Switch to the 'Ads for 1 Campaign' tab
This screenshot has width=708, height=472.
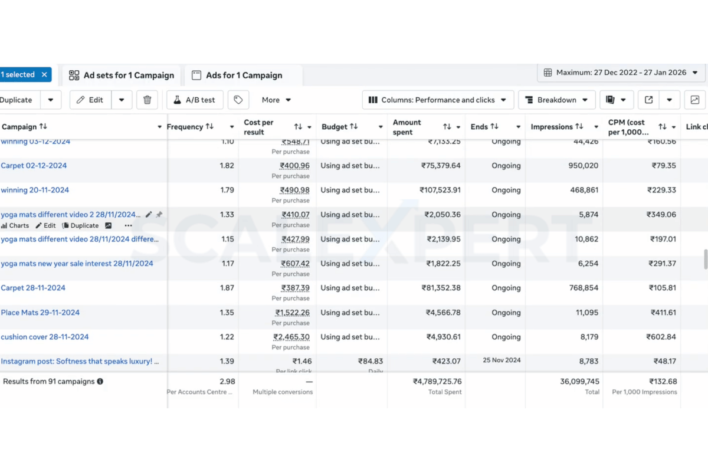click(x=244, y=75)
